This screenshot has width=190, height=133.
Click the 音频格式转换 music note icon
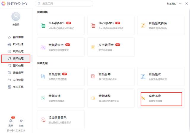pos(143,26)
